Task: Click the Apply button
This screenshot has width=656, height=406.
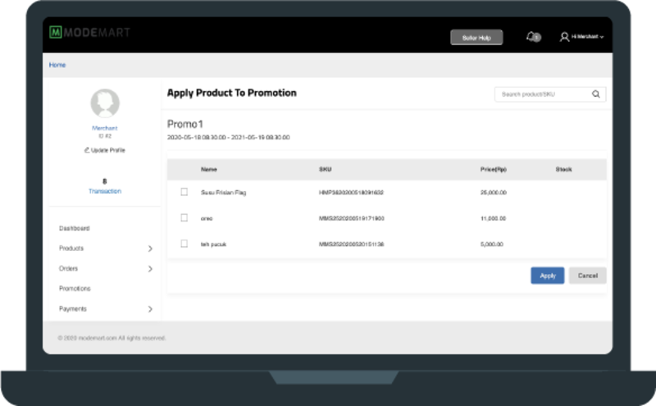Action: tap(548, 276)
